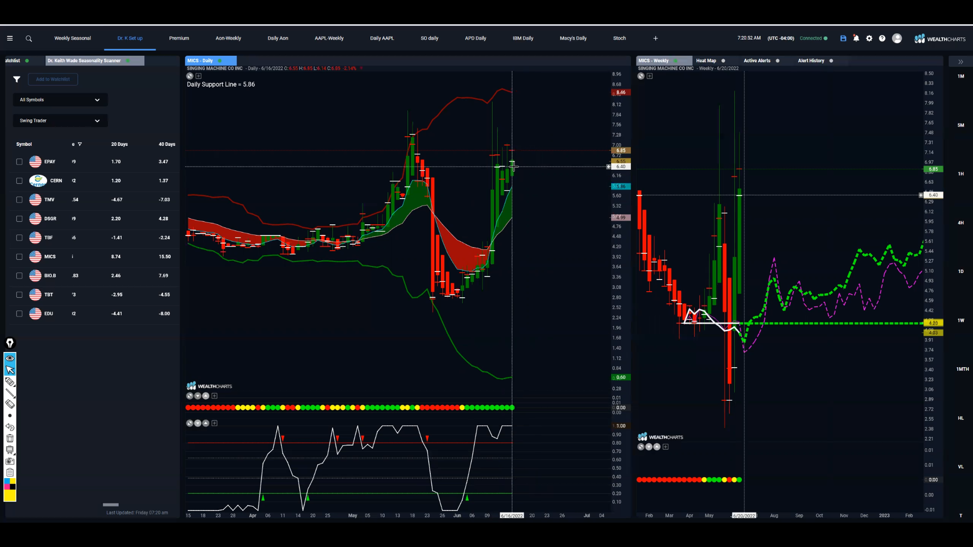This screenshot has height=547, width=973.
Task: Click the trash delete drawings tool
Action: pos(10,438)
